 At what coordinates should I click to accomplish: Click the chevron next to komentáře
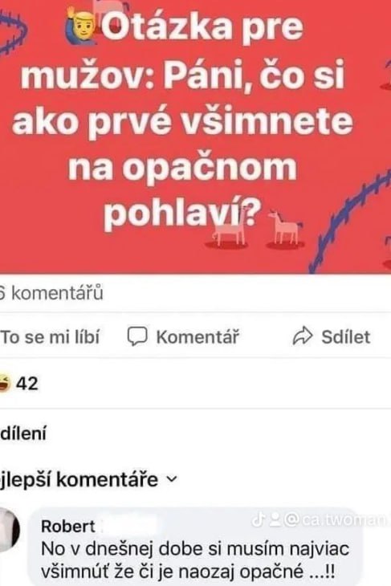[171, 479]
